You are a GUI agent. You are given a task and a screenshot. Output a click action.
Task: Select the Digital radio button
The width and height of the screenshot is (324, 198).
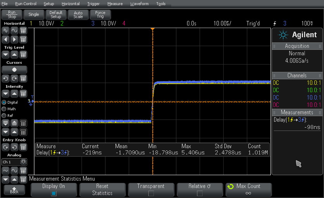[4, 102]
